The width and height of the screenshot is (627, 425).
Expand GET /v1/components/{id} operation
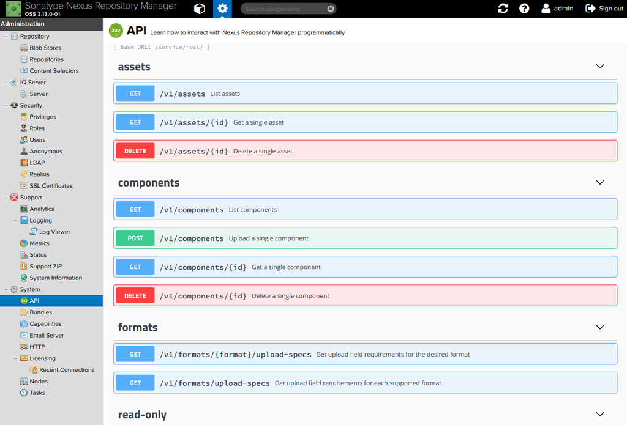coord(365,267)
